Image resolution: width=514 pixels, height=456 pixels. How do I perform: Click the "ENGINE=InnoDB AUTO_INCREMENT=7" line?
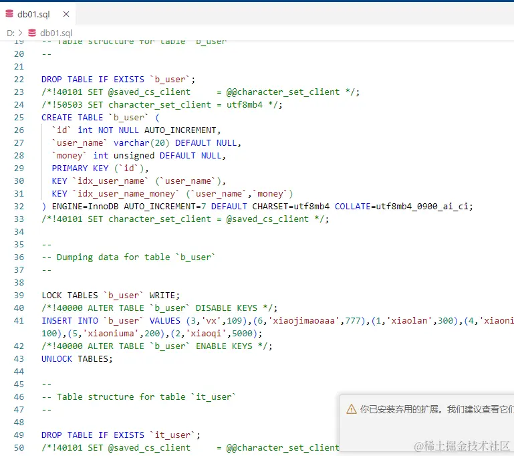point(257,206)
